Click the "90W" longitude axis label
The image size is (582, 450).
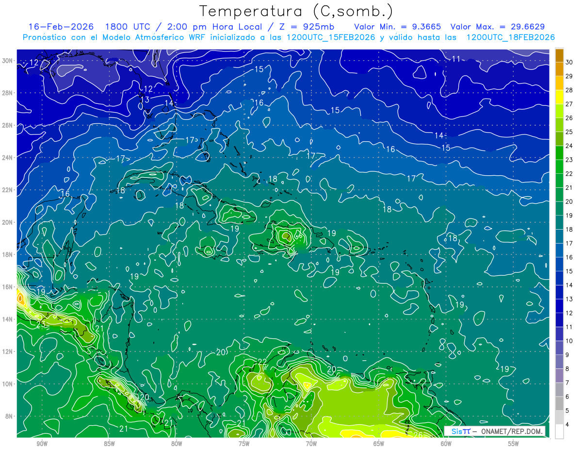point(42,444)
